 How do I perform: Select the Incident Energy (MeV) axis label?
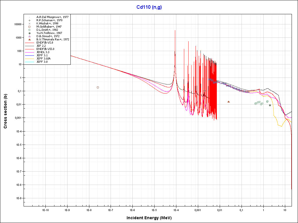pos(151,218)
